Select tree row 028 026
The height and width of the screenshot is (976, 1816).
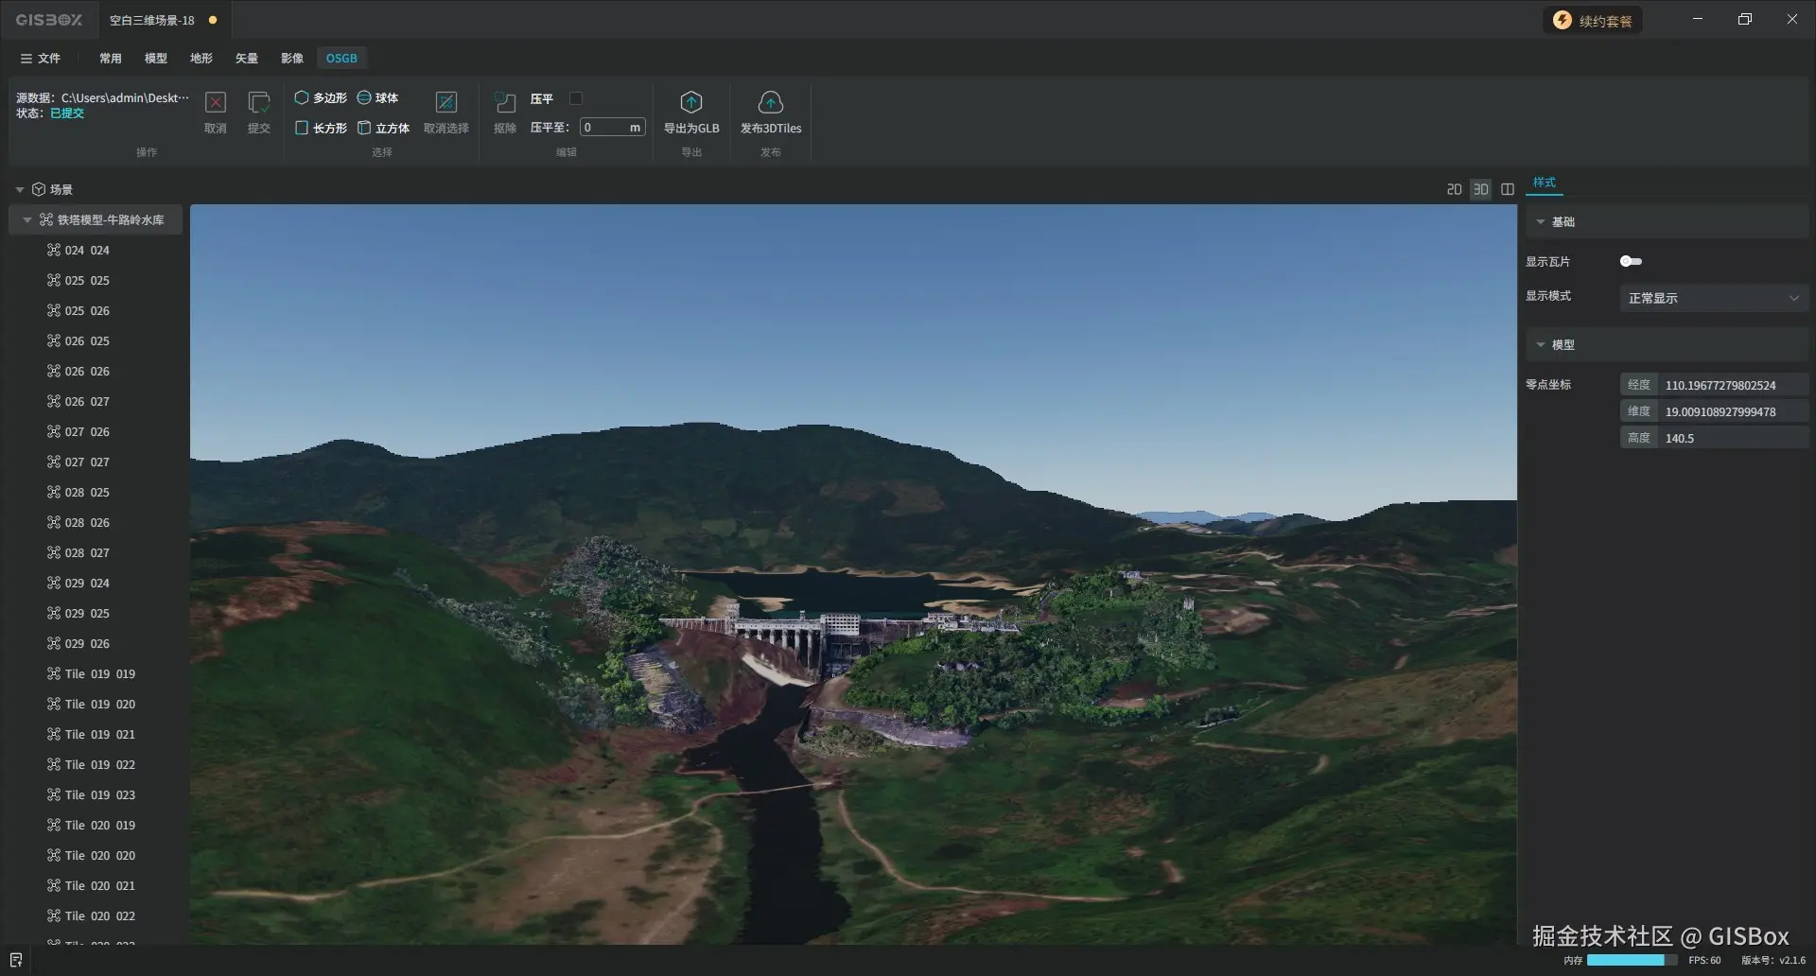coord(96,522)
